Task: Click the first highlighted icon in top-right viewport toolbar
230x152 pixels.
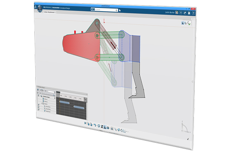Action: click(183, 23)
